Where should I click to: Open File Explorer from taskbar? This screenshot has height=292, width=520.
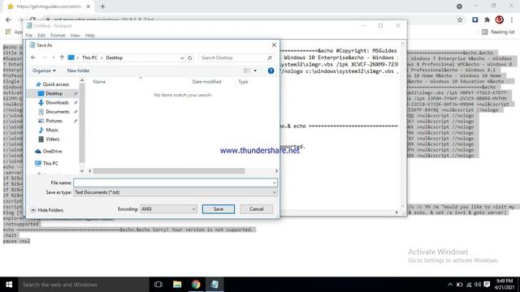click(x=177, y=285)
